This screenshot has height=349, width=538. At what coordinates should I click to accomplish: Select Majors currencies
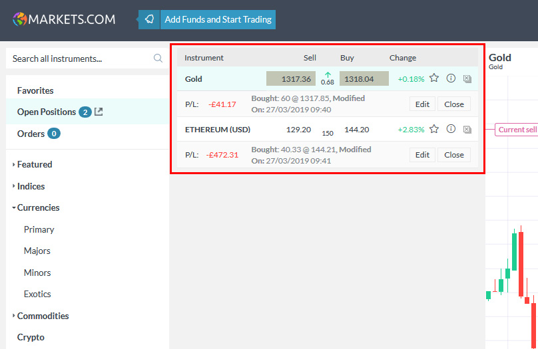[37, 251]
